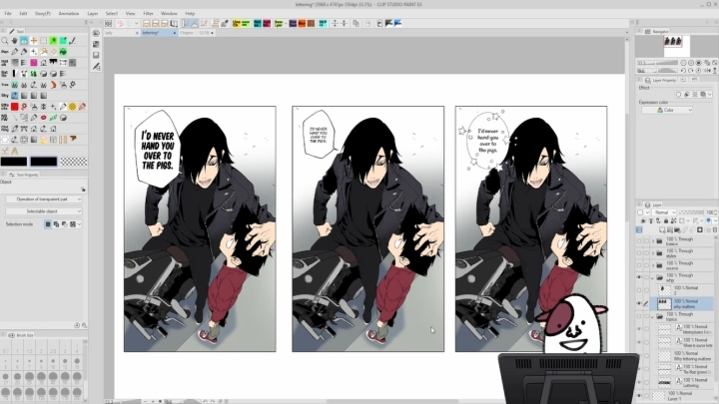This screenshot has height=404, width=719.
Task: Click the layer '2' thumbnail
Action: [664, 290]
